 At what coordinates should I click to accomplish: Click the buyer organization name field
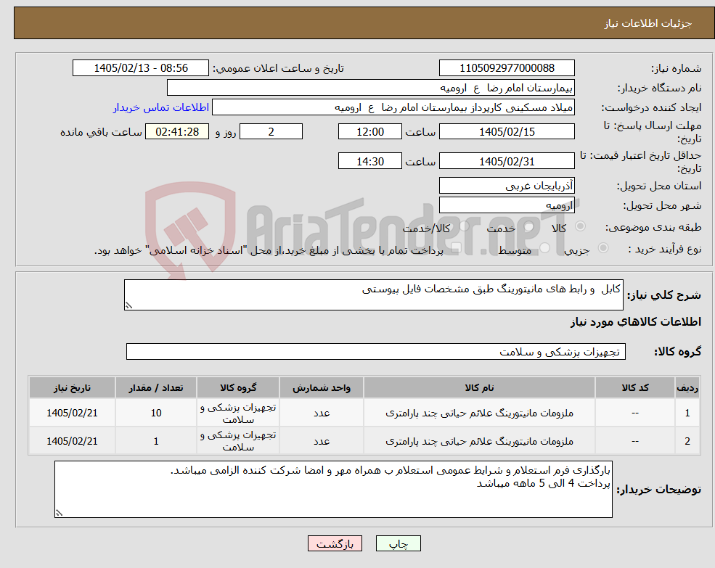click(x=371, y=88)
